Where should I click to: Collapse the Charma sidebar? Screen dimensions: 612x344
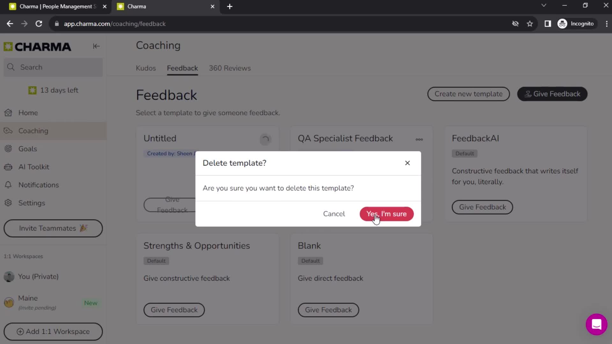96,46
